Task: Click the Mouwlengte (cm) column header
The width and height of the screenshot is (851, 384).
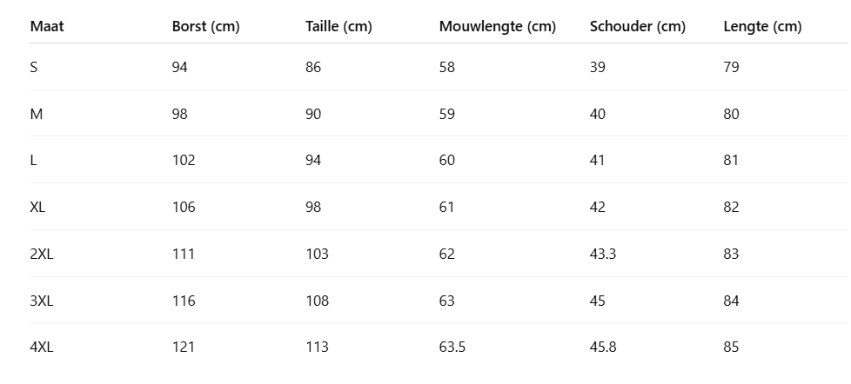Action: pos(497,26)
